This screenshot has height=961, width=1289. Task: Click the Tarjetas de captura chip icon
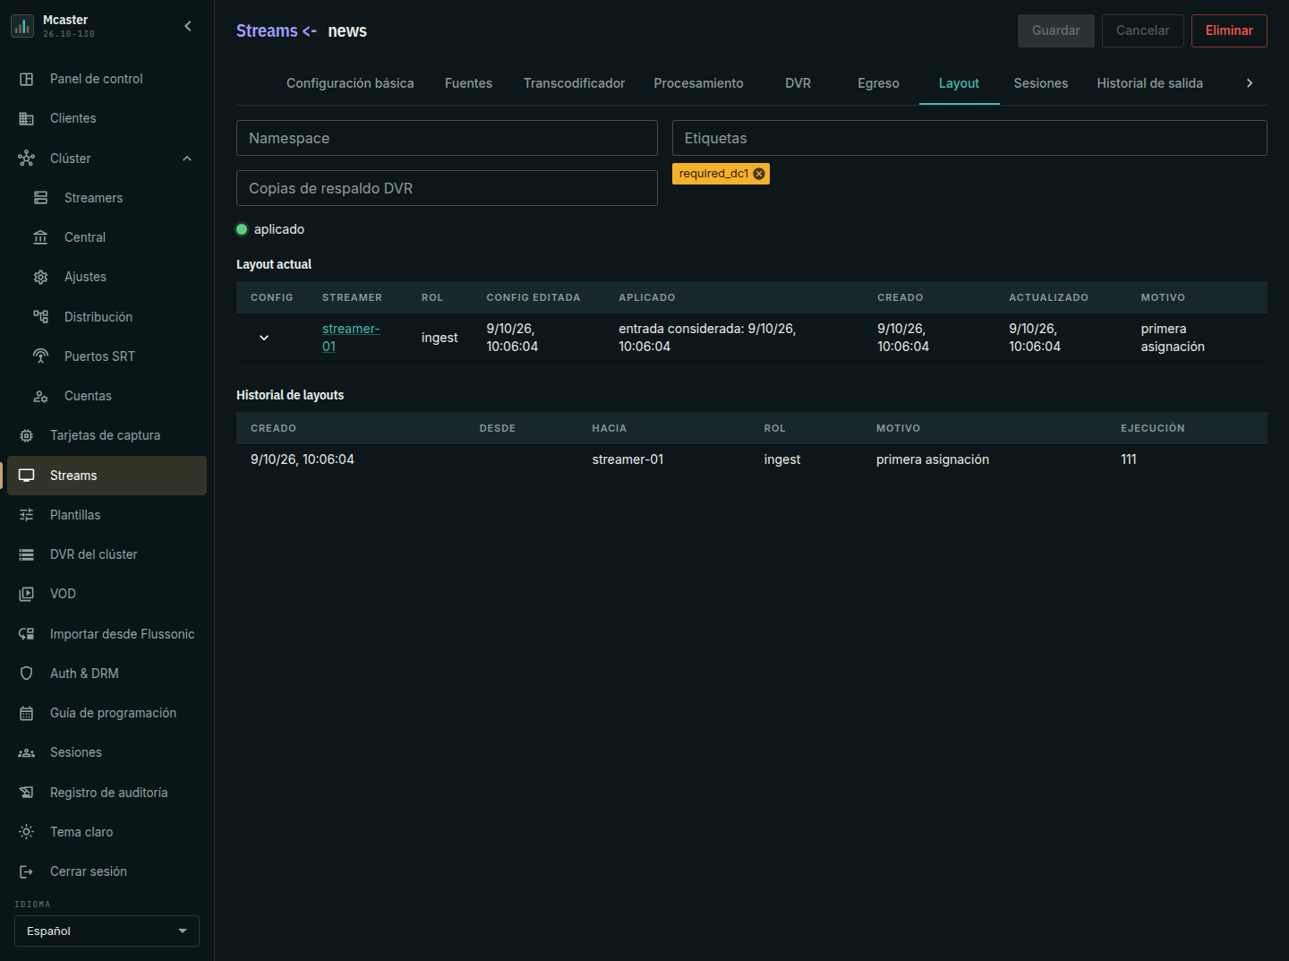[x=27, y=435]
